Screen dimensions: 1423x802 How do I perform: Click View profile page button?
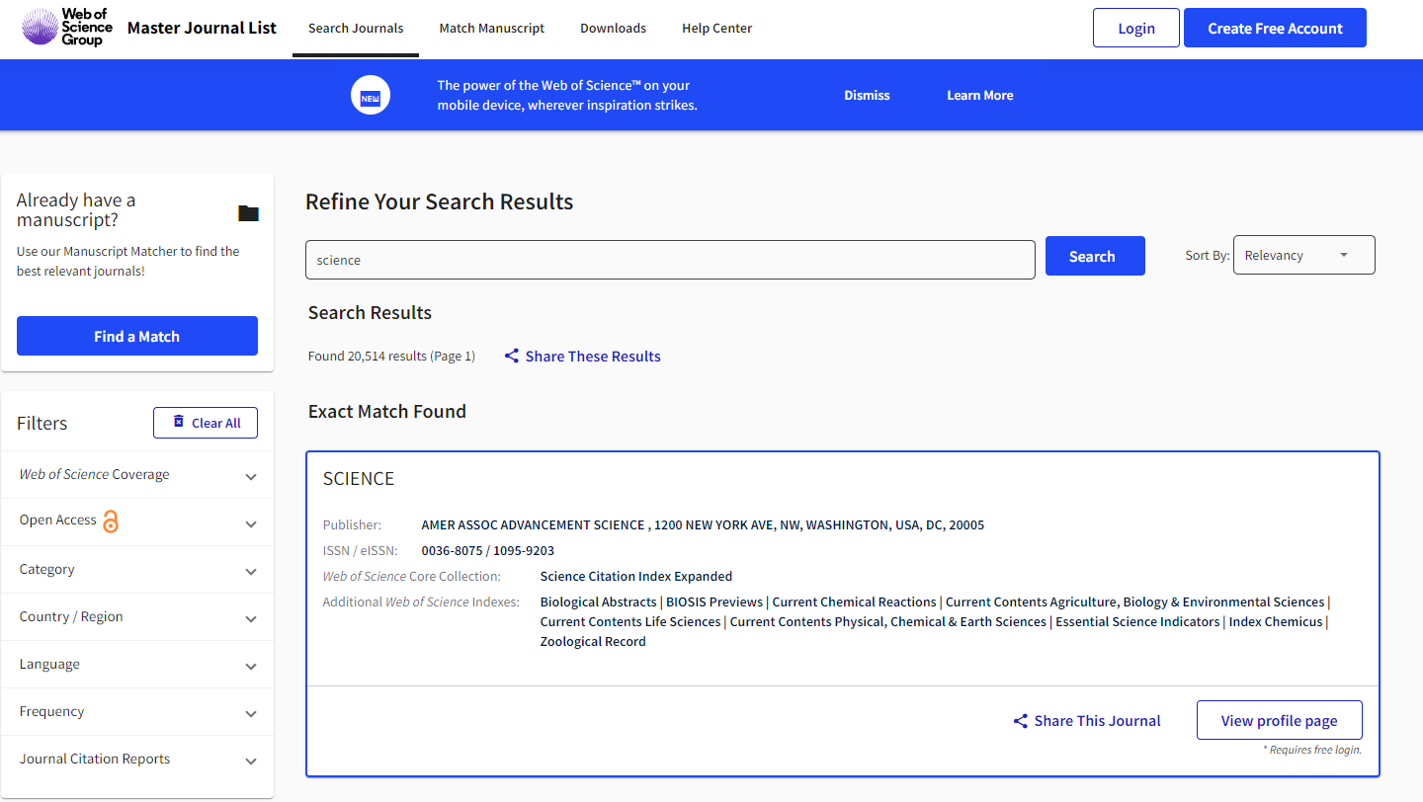click(x=1280, y=720)
